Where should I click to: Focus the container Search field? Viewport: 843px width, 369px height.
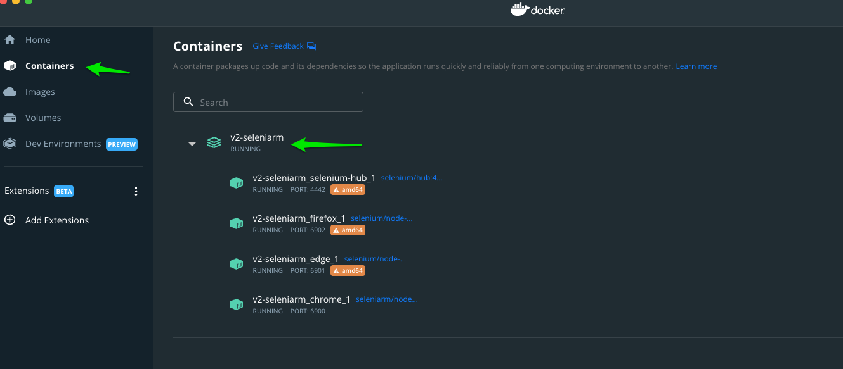[268, 102]
